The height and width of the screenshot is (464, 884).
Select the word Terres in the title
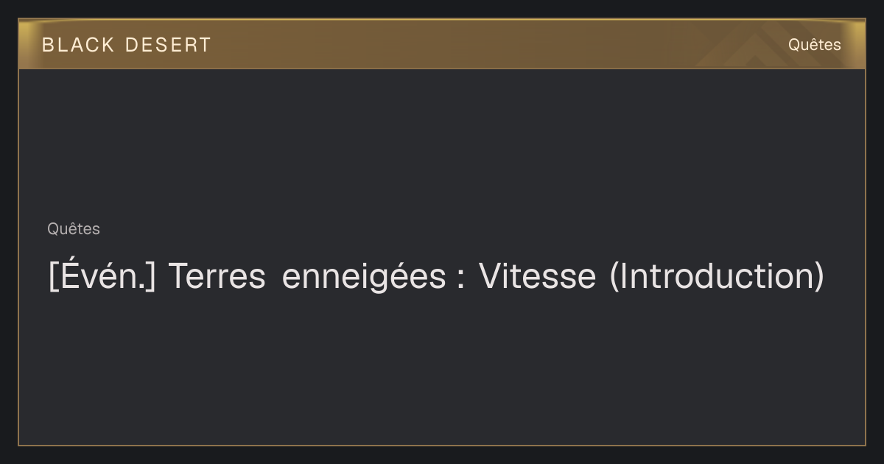tap(217, 276)
